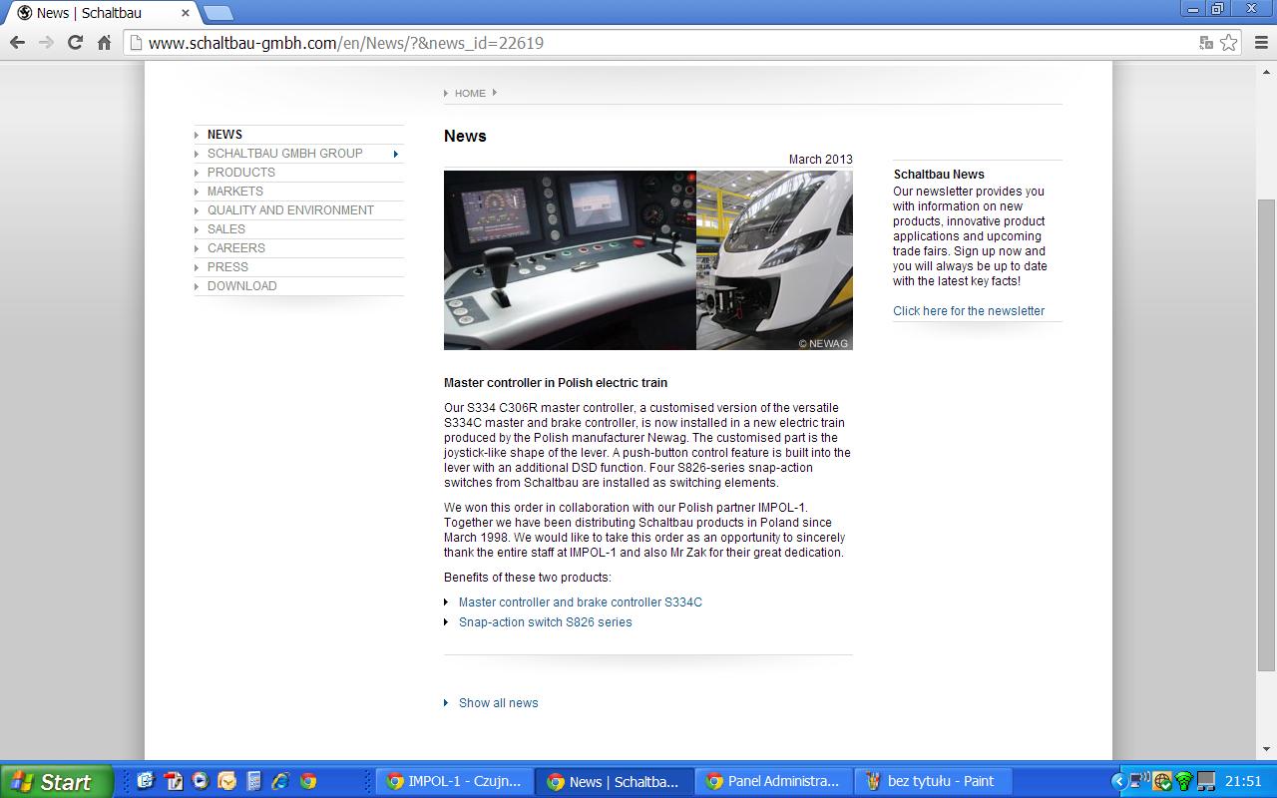Launch the media player quick launch icon
This screenshot has height=798, width=1277.
pos(200,781)
